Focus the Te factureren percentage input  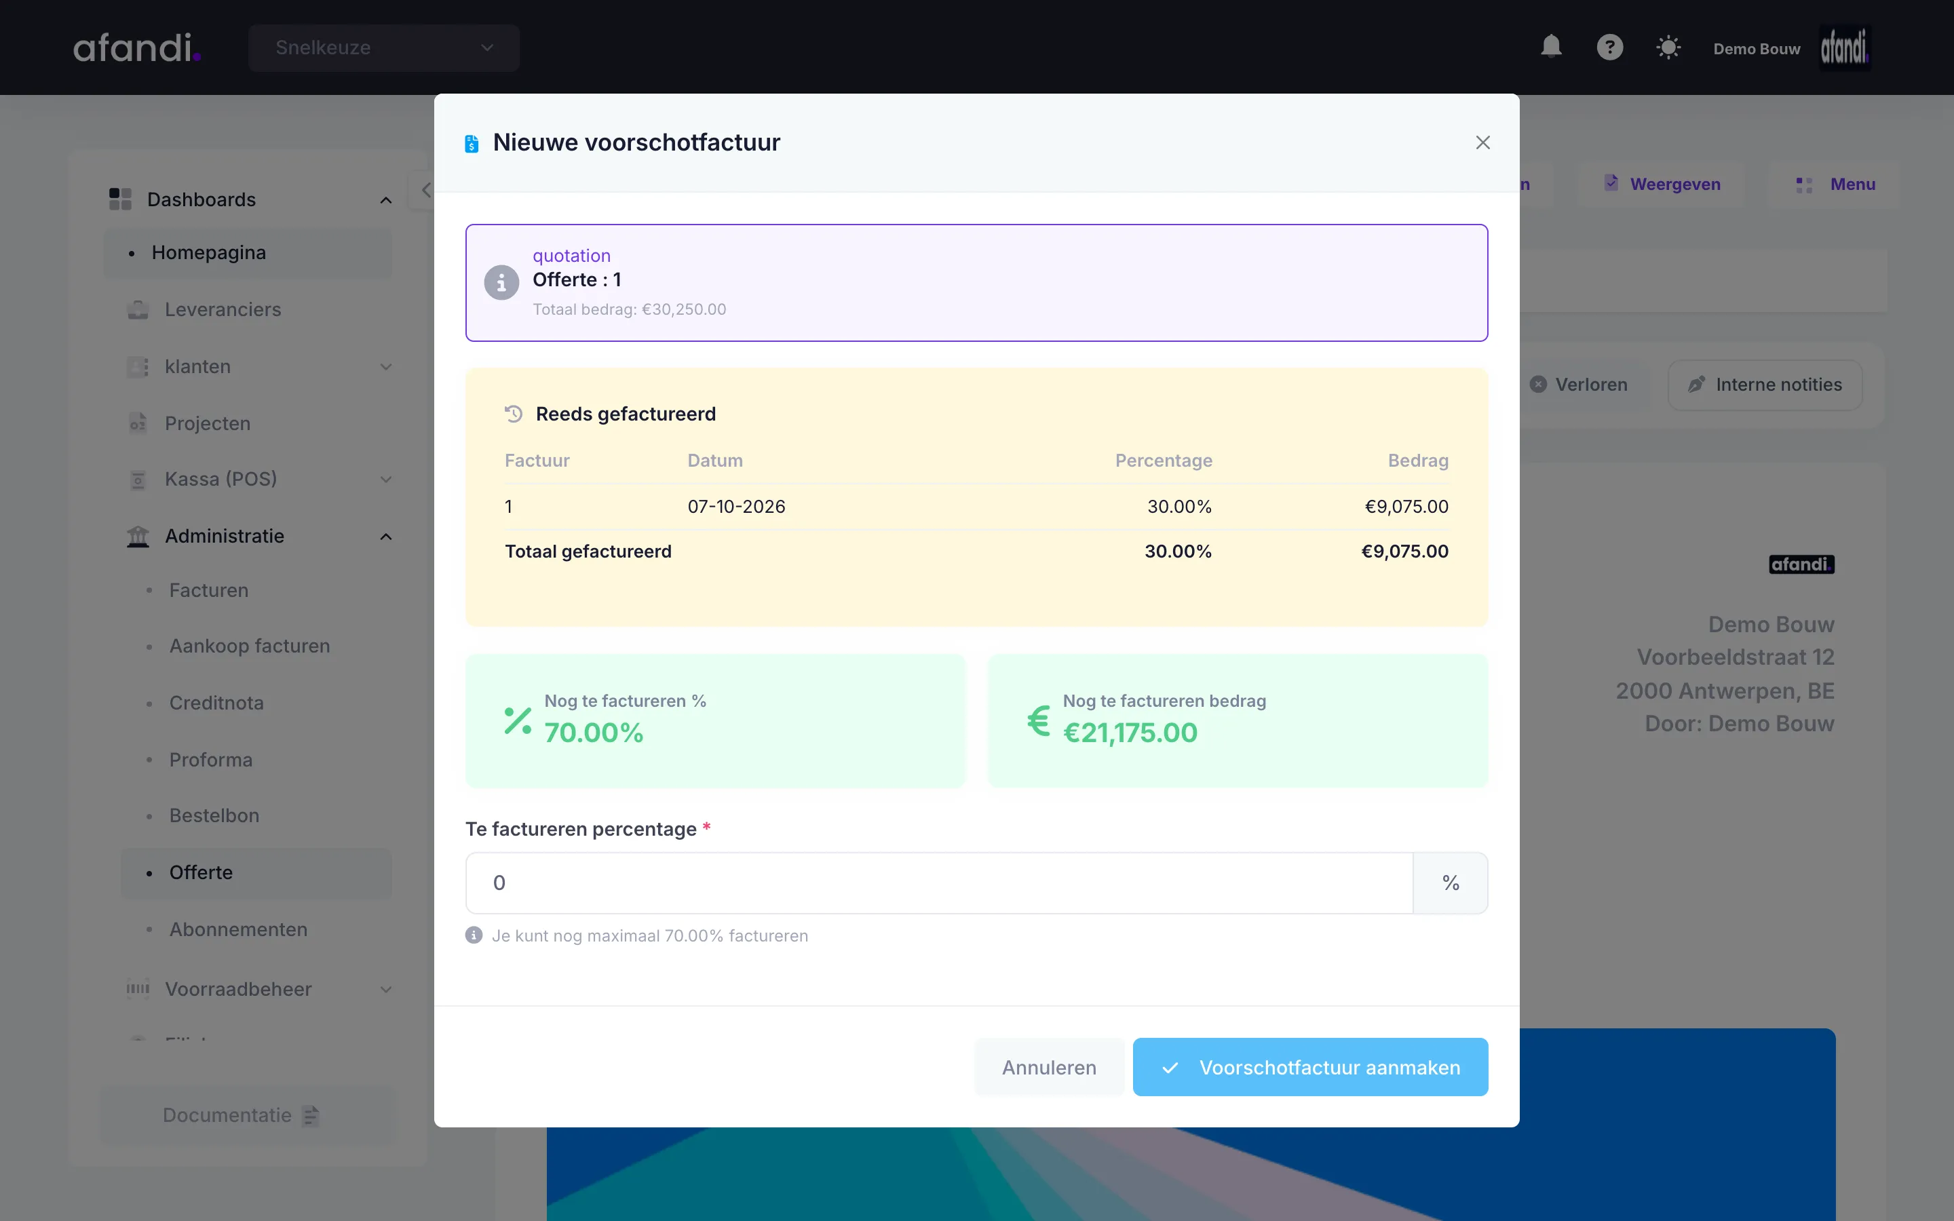click(x=939, y=883)
